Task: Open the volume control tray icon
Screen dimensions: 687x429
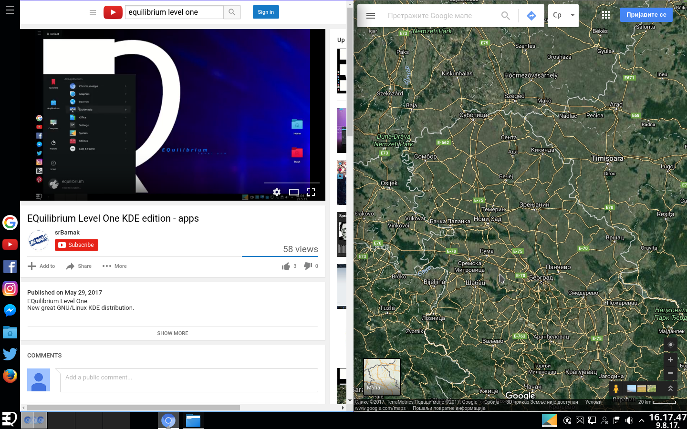Action: click(x=629, y=420)
